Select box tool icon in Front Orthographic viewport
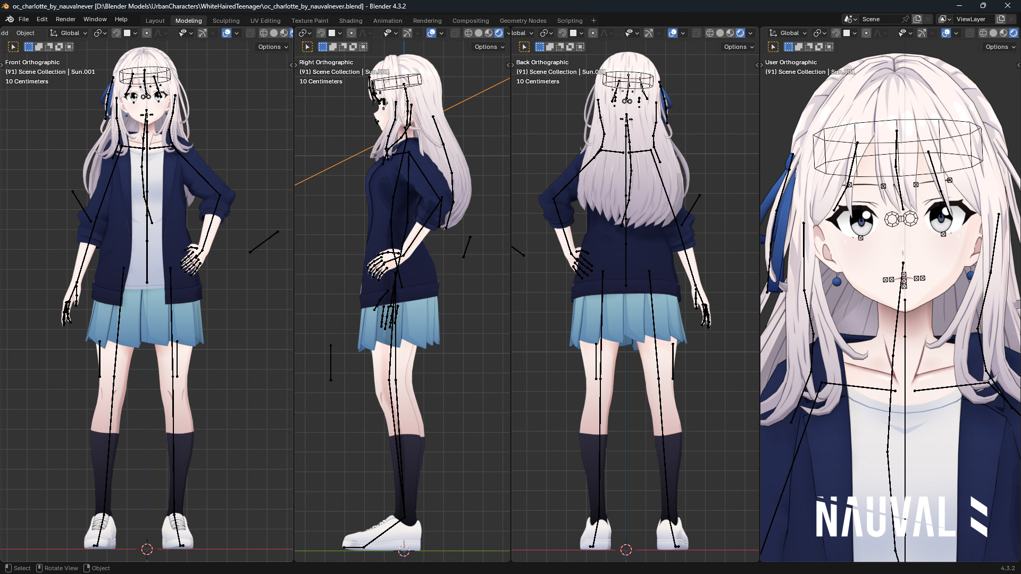The image size is (1021, 574). point(13,47)
